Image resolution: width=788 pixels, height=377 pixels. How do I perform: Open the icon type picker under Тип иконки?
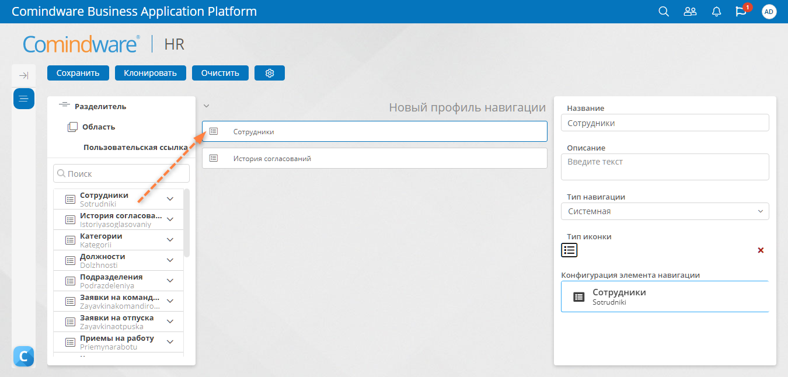pyautogui.click(x=569, y=250)
